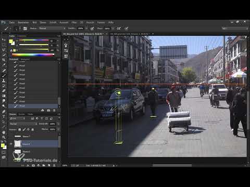Select the Zoom magnifier tool
This screenshot has width=250, height=187.
(4, 138)
